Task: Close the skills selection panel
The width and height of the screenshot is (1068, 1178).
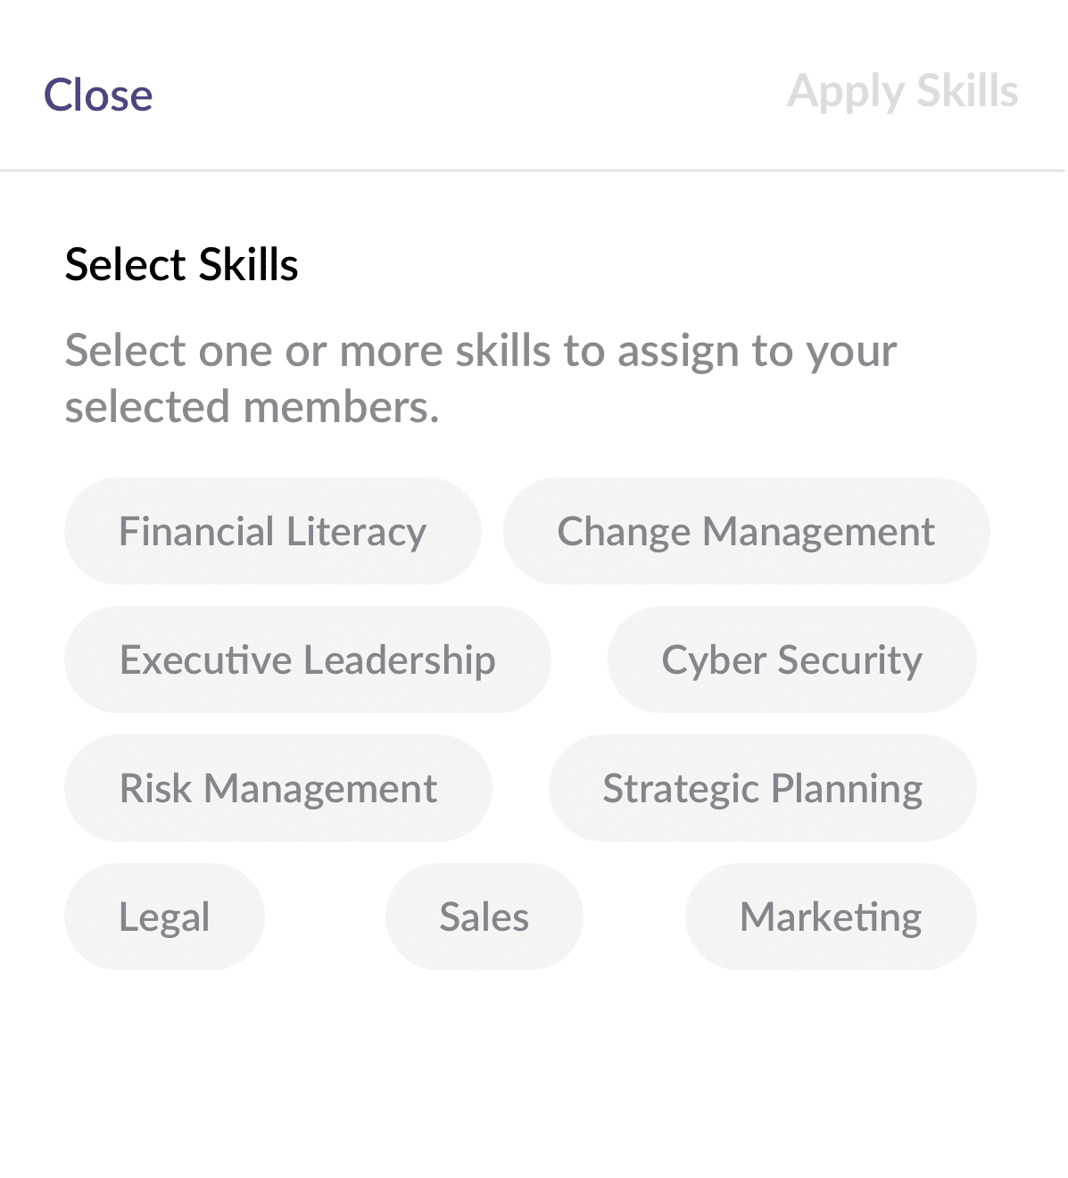Action: 98,95
